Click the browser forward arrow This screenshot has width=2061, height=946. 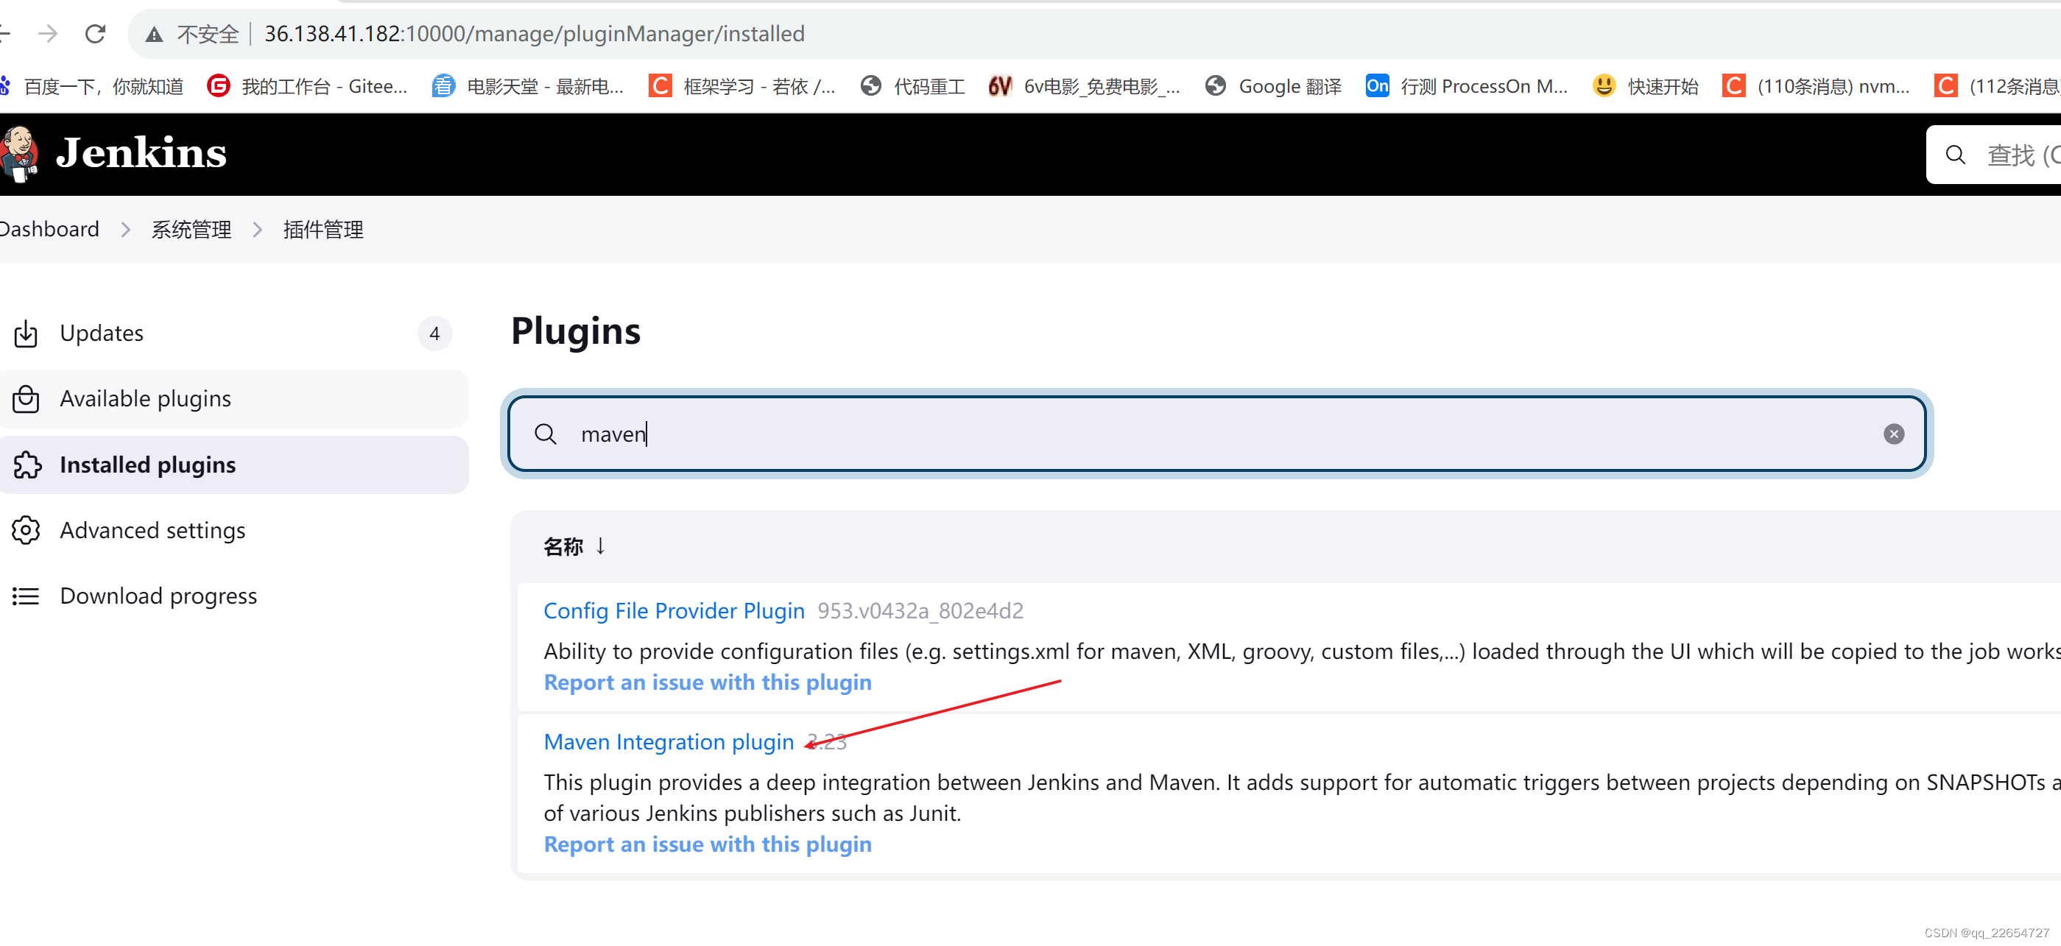point(48,34)
